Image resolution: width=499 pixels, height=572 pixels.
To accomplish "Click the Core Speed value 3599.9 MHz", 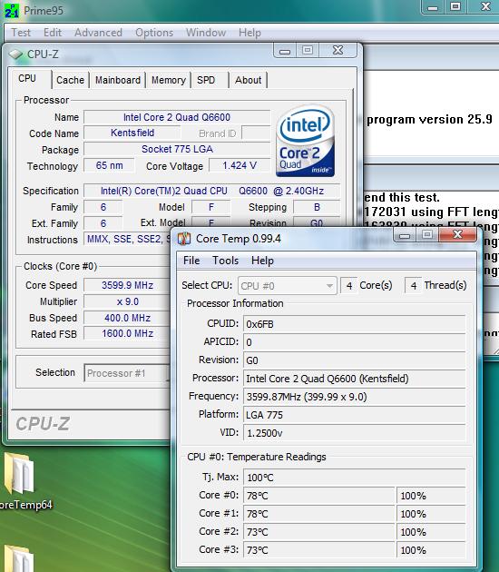I will 127,285.
